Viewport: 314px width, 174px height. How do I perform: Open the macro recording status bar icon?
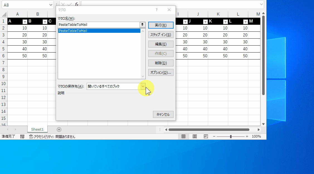coord(22,137)
